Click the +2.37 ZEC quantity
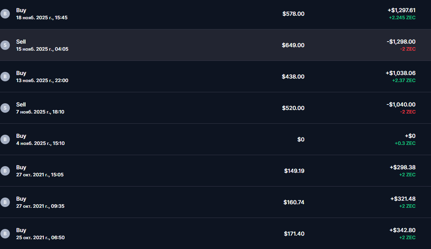 tap(404, 81)
